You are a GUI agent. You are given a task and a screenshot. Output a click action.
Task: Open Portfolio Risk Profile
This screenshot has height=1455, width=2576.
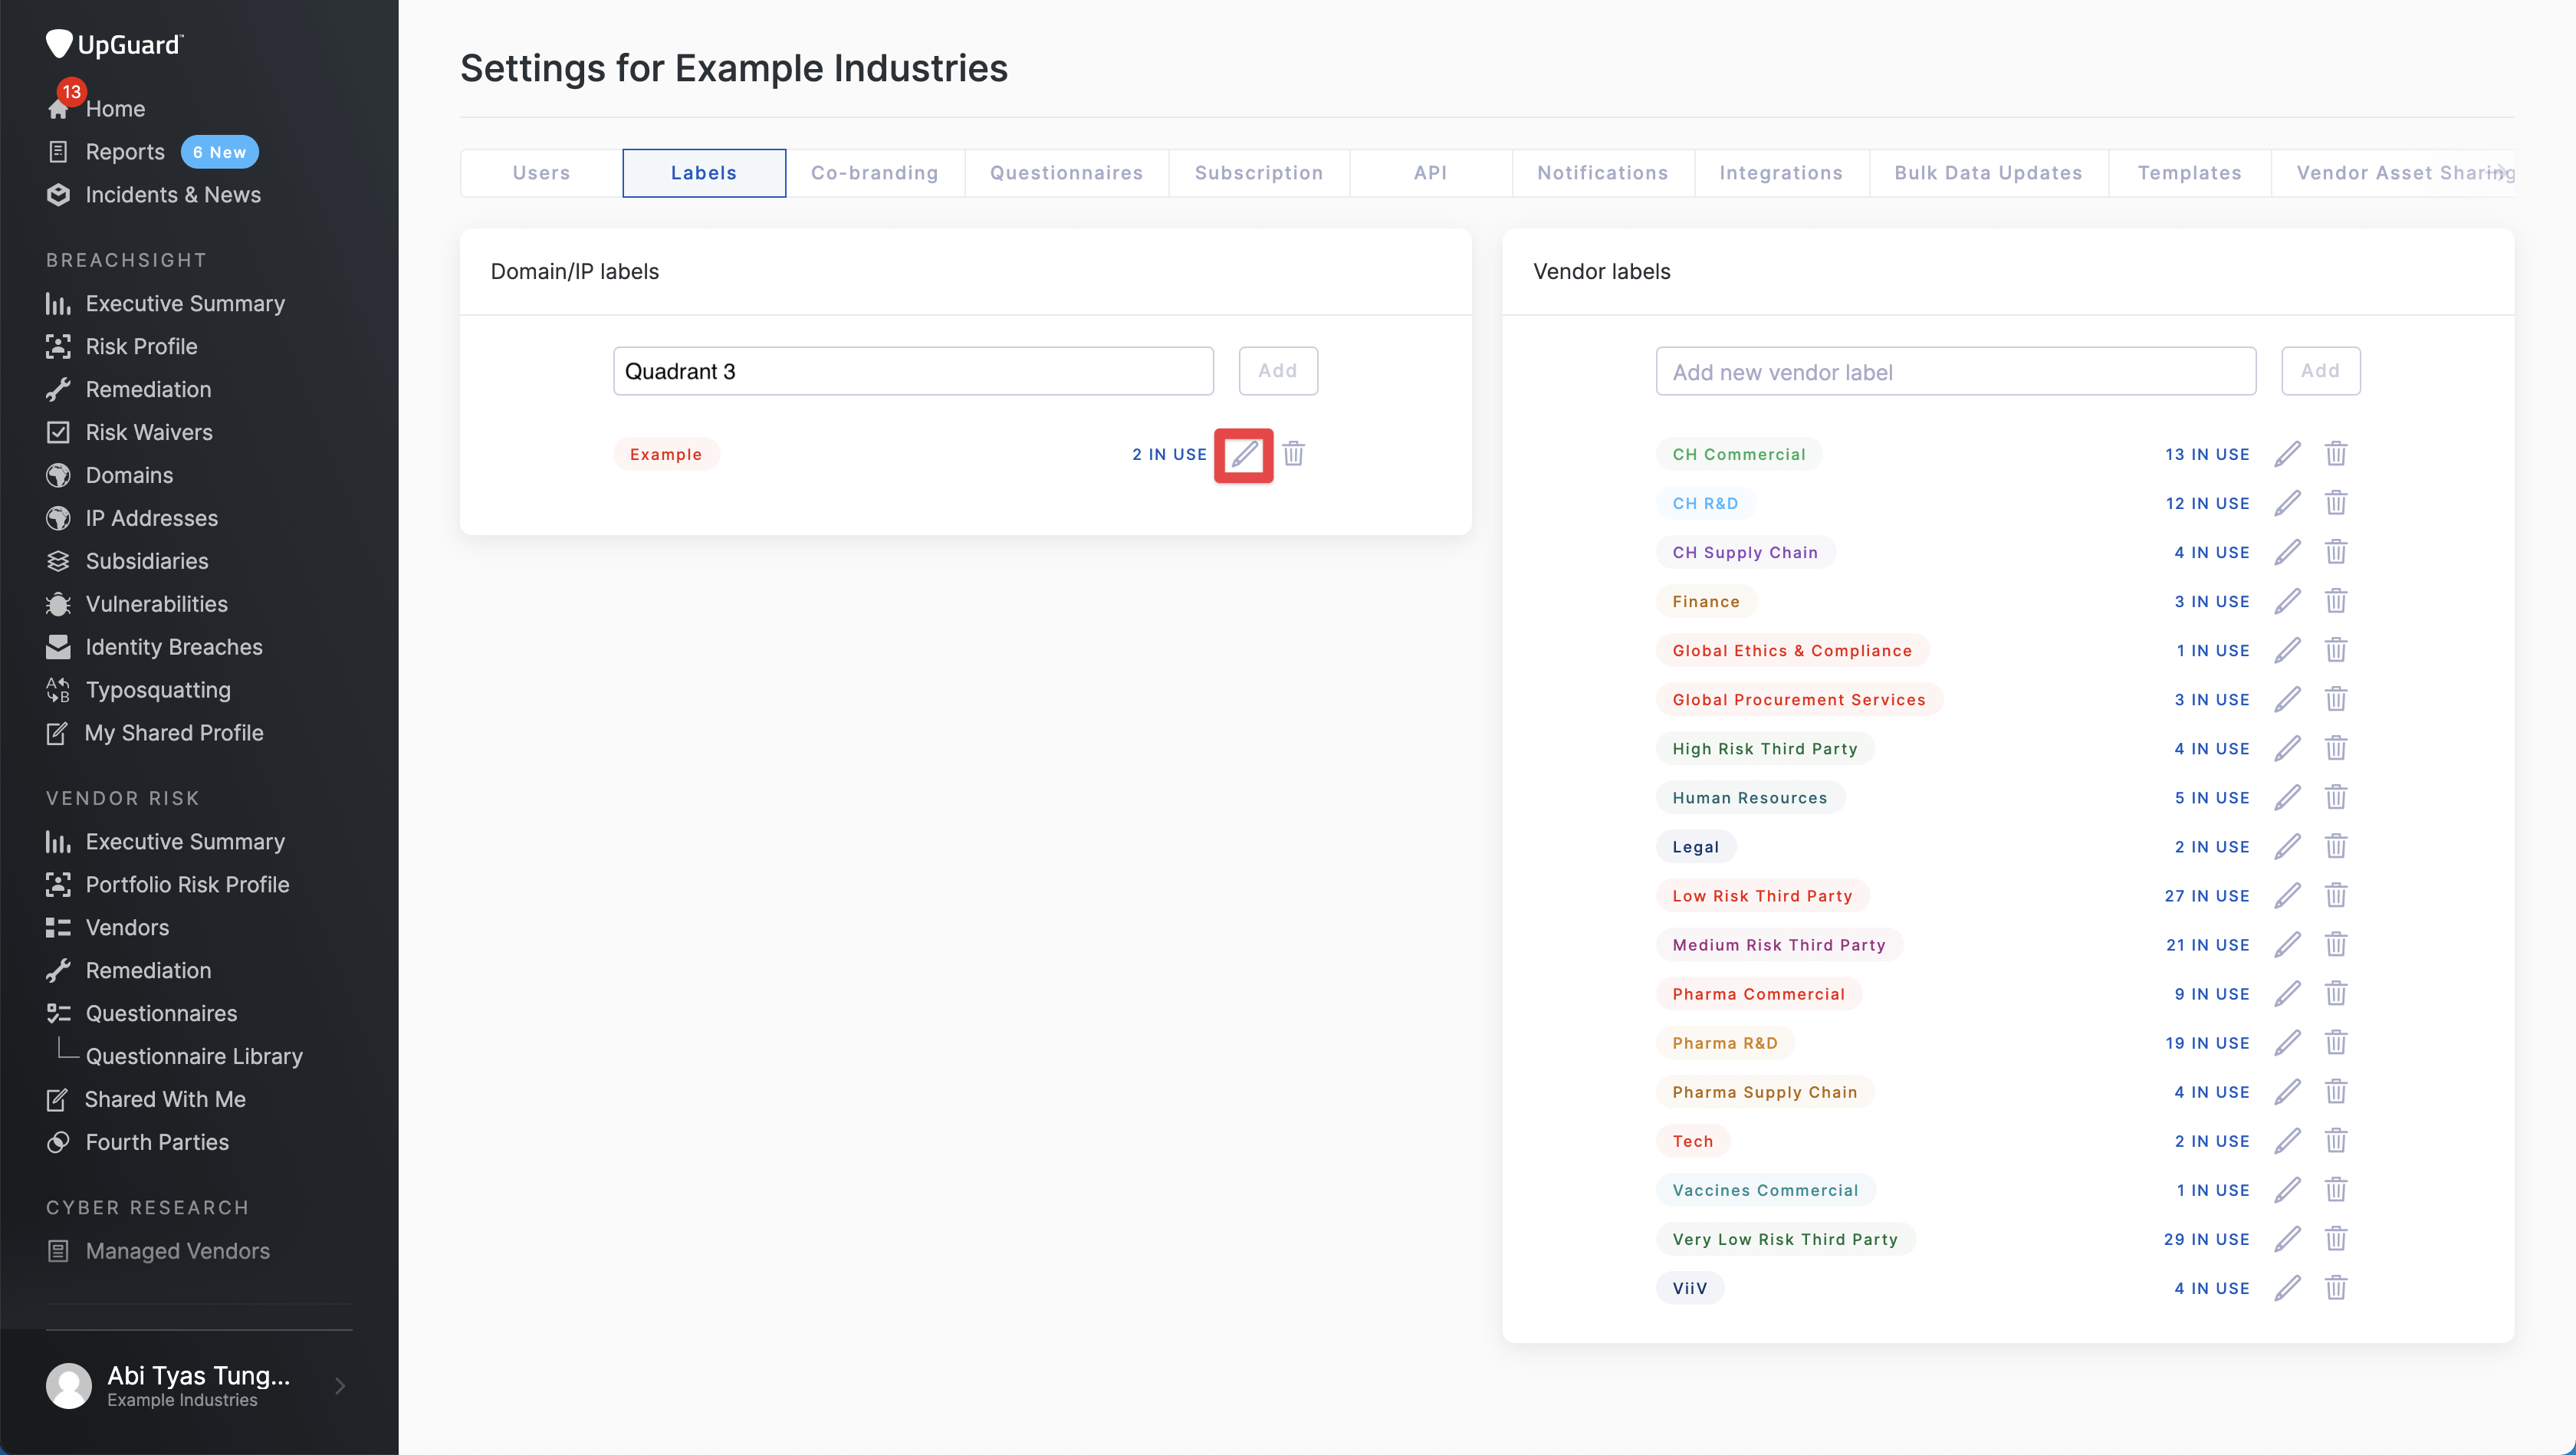coord(187,884)
